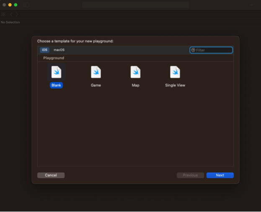Click the Game template label
Screen dimensions: 261x212
click(96, 85)
